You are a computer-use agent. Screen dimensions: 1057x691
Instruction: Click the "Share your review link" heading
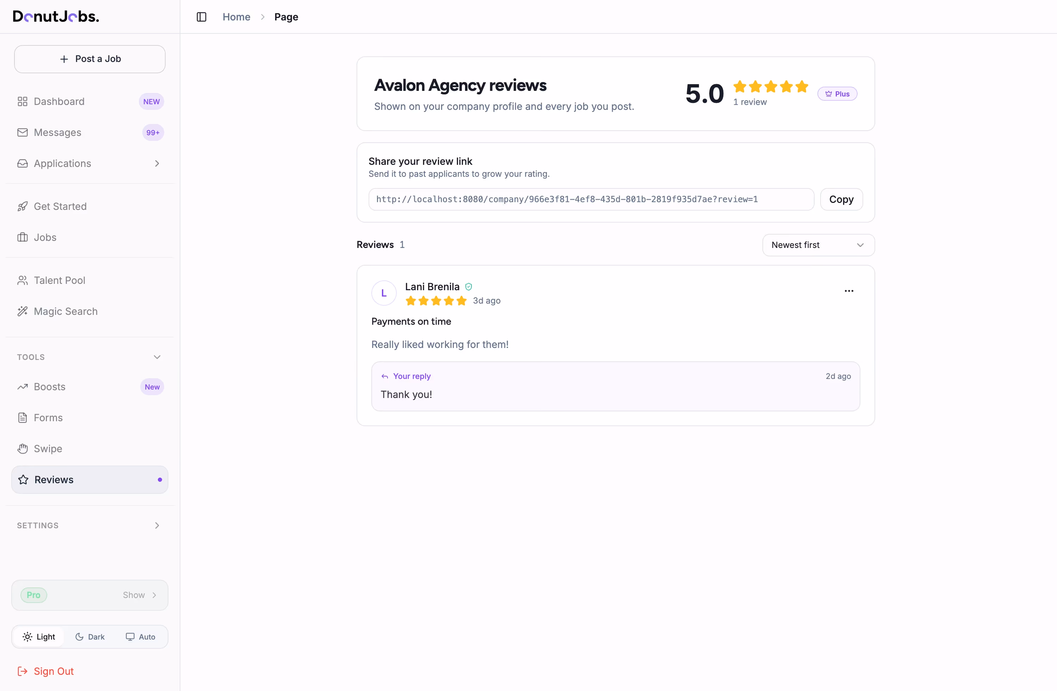click(x=420, y=162)
